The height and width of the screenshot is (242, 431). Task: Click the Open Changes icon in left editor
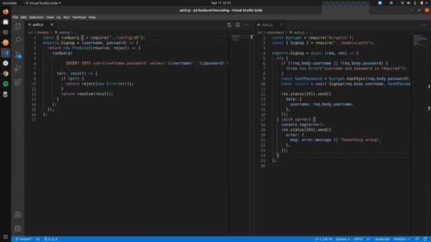coord(229,25)
